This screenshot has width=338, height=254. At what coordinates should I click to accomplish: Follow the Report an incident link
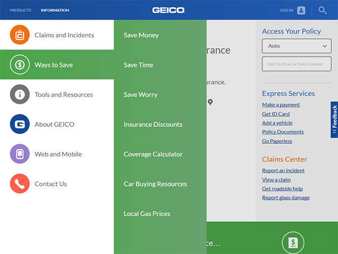(283, 170)
